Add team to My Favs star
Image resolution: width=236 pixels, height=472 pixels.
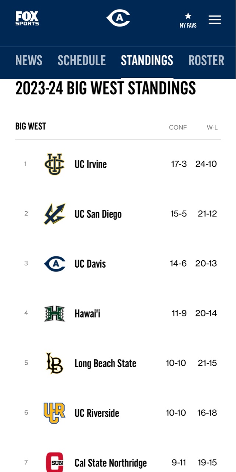188,16
